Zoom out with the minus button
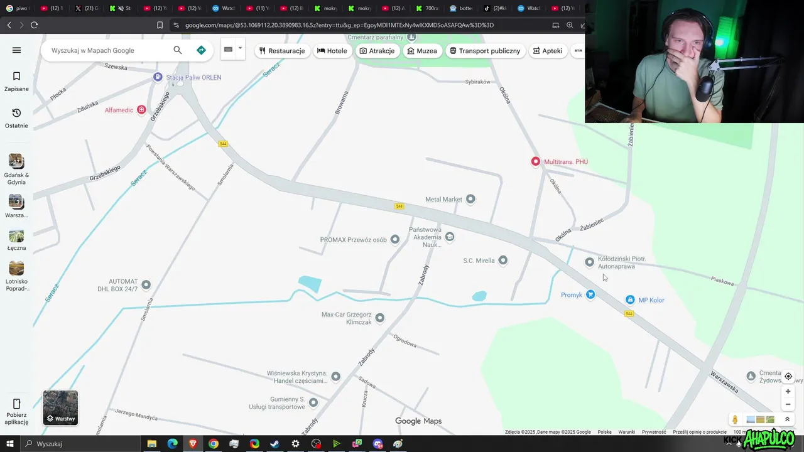This screenshot has height=452, width=804. coord(788,404)
